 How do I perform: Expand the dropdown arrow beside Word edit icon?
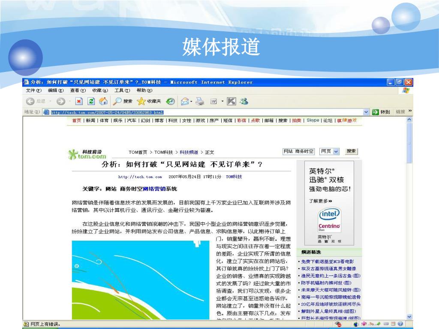223,101
